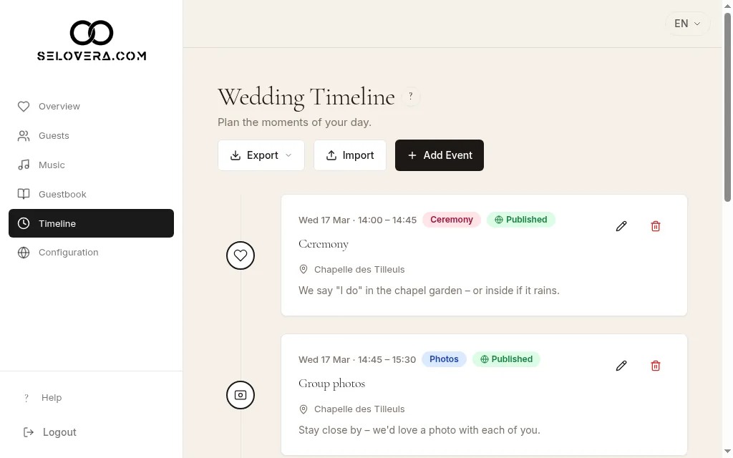Log out using the Logout button
This screenshot has height=458, width=733.
click(50, 432)
